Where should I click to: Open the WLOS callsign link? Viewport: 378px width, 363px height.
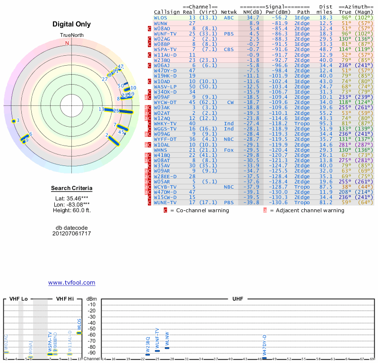pos(161,17)
